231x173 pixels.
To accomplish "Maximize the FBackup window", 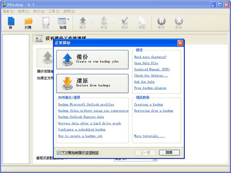I will (x=220, y=5).
